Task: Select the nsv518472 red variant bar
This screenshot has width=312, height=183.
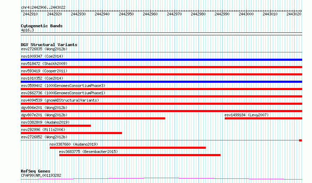Action: (161, 67)
